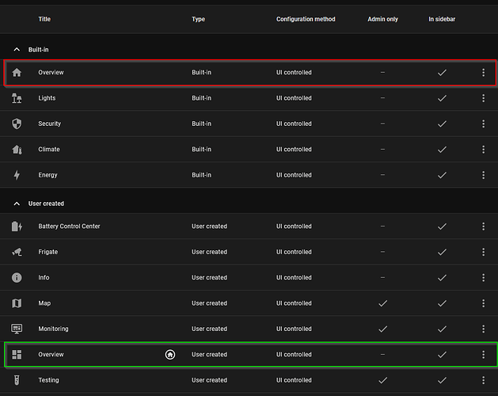This screenshot has height=396, width=498.
Task: Select the Lights dashboard title
Action: (47, 98)
